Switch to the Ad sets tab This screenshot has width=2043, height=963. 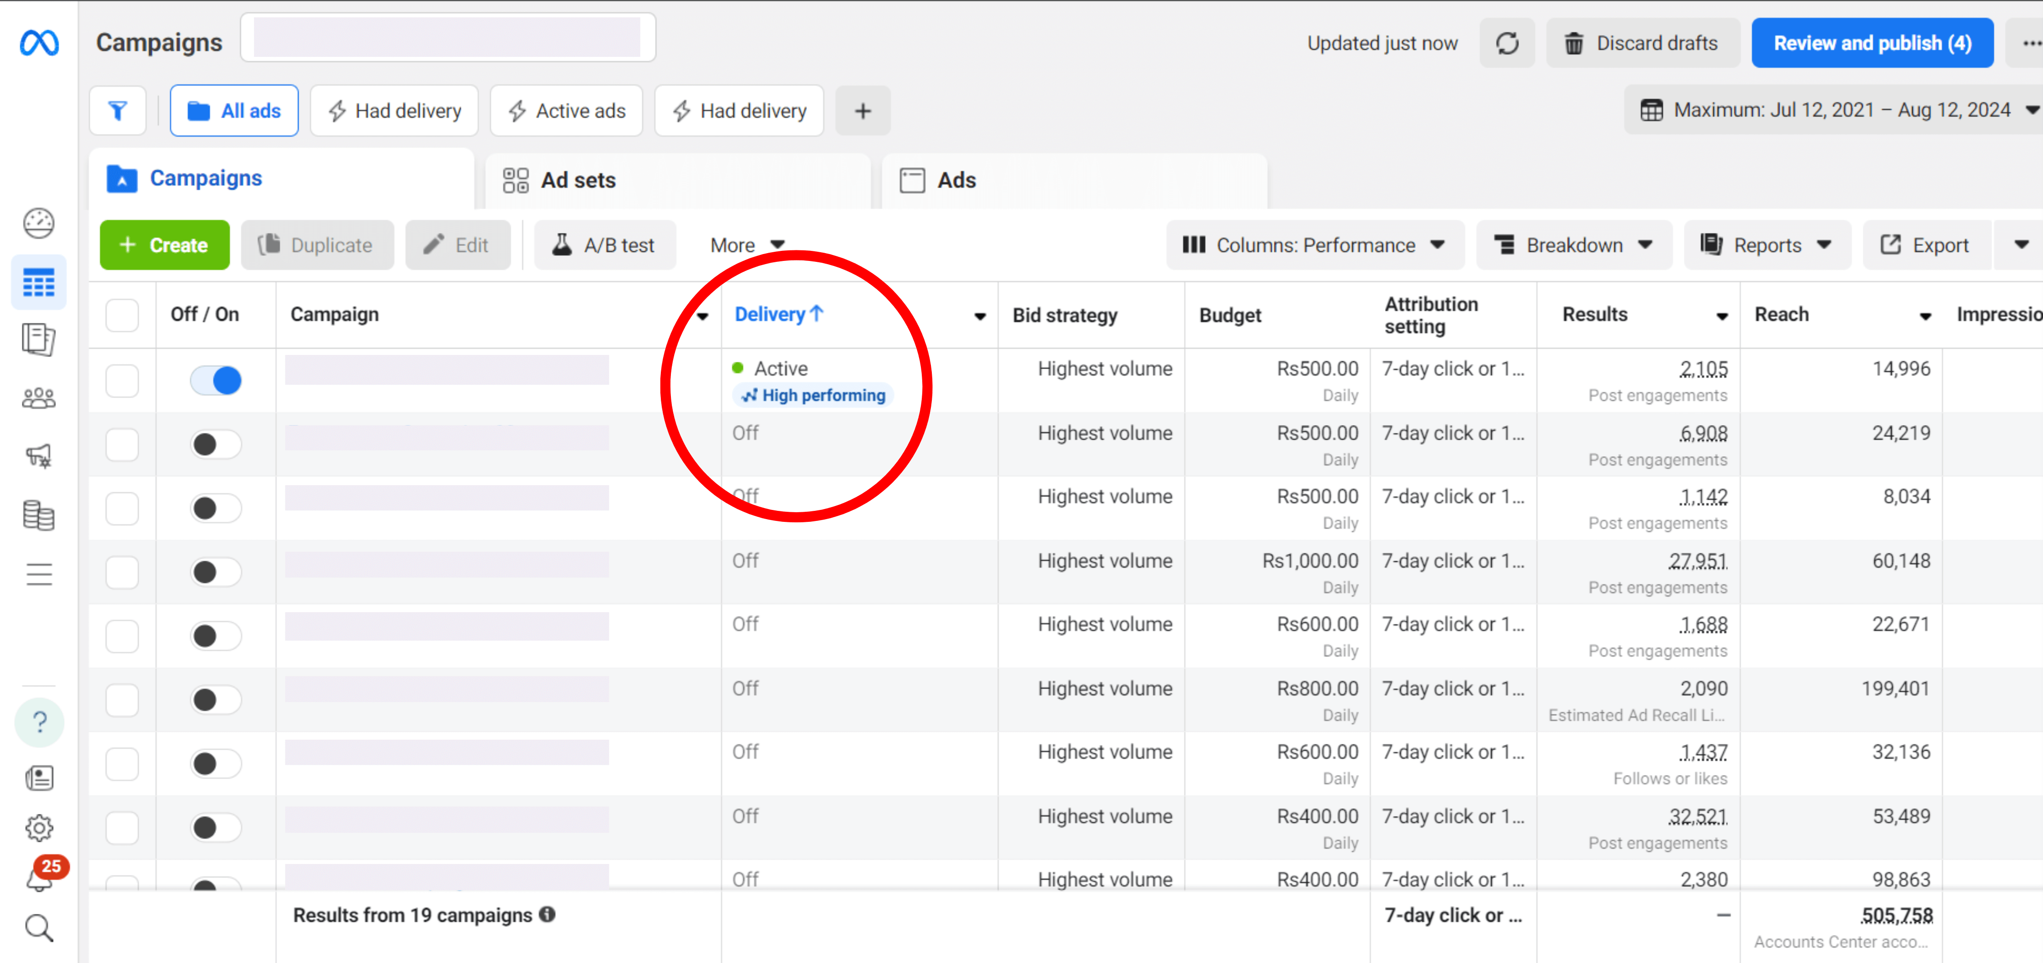coord(577,180)
